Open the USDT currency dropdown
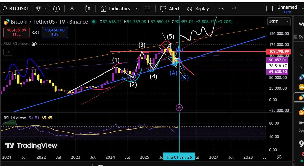Screen dimensions: 304x166 (x=279, y=22)
